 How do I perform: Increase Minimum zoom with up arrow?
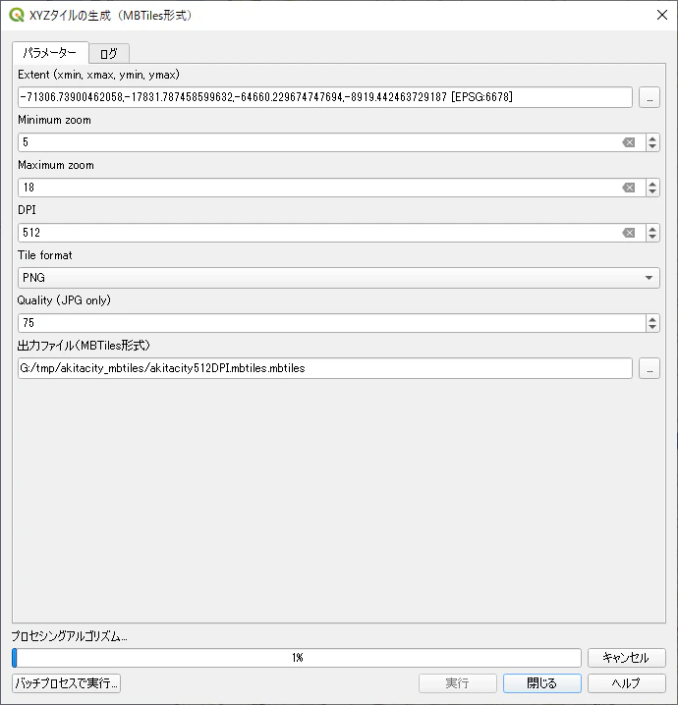pyautogui.click(x=652, y=138)
